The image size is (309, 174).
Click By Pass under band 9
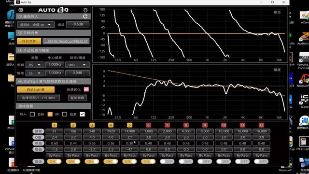pos(205,156)
